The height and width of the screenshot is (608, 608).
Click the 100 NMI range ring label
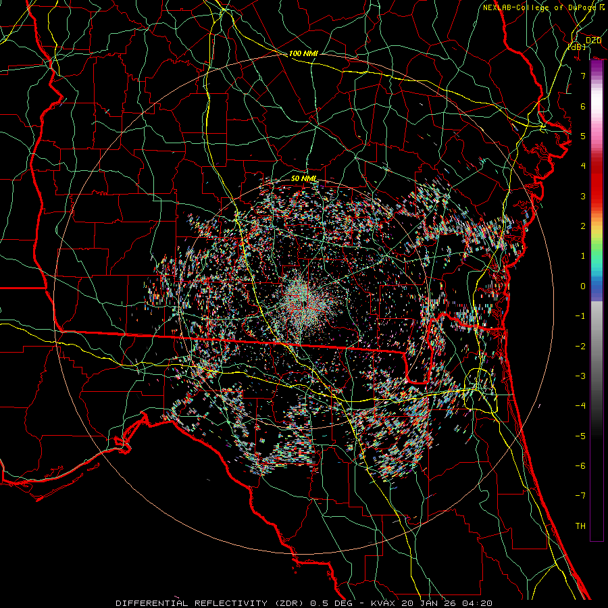(x=303, y=53)
